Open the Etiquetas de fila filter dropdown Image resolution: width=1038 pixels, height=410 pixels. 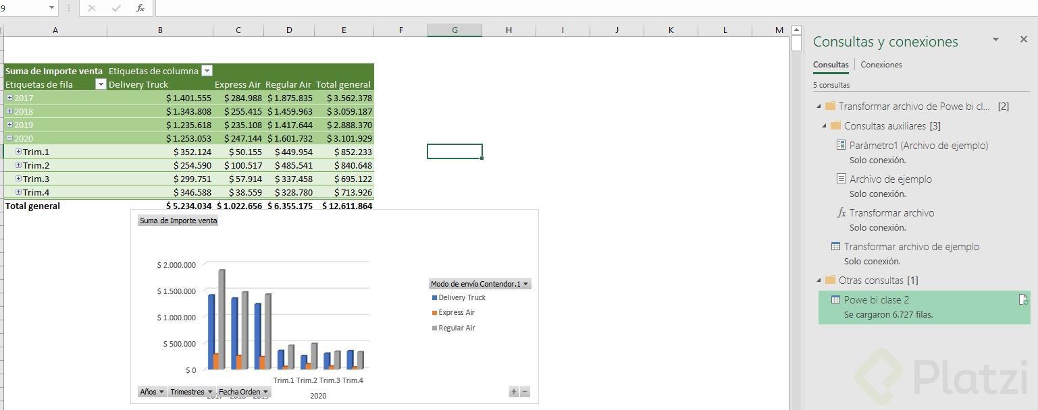pyautogui.click(x=101, y=84)
